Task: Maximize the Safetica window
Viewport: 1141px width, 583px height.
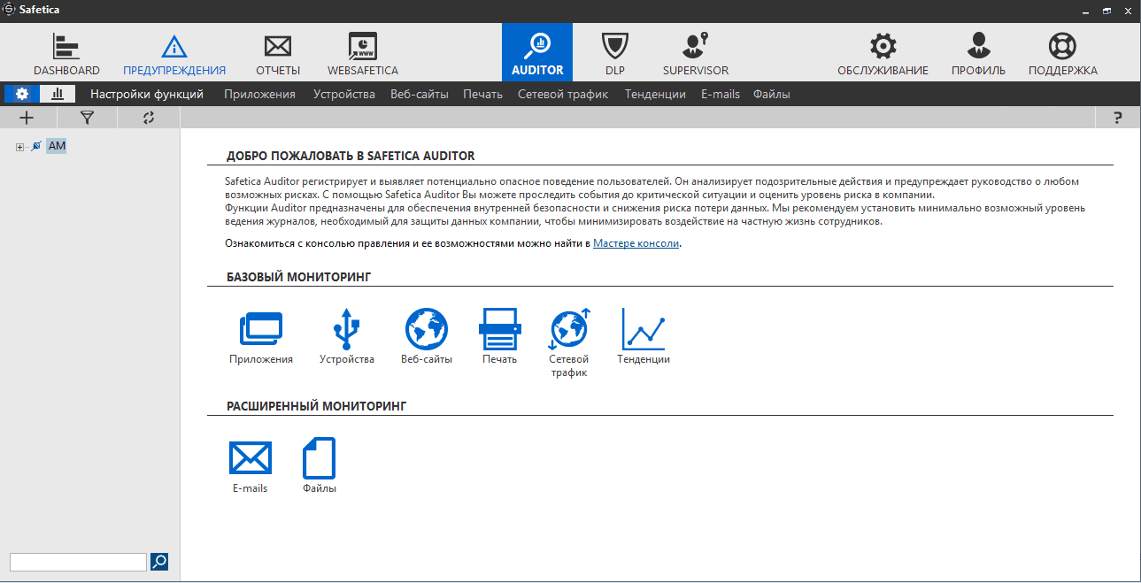Action: (x=1106, y=11)
